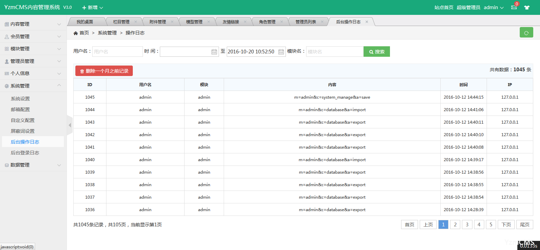
Task: Click the home icon in breadcrumb
Action: (x=76, y=33)
